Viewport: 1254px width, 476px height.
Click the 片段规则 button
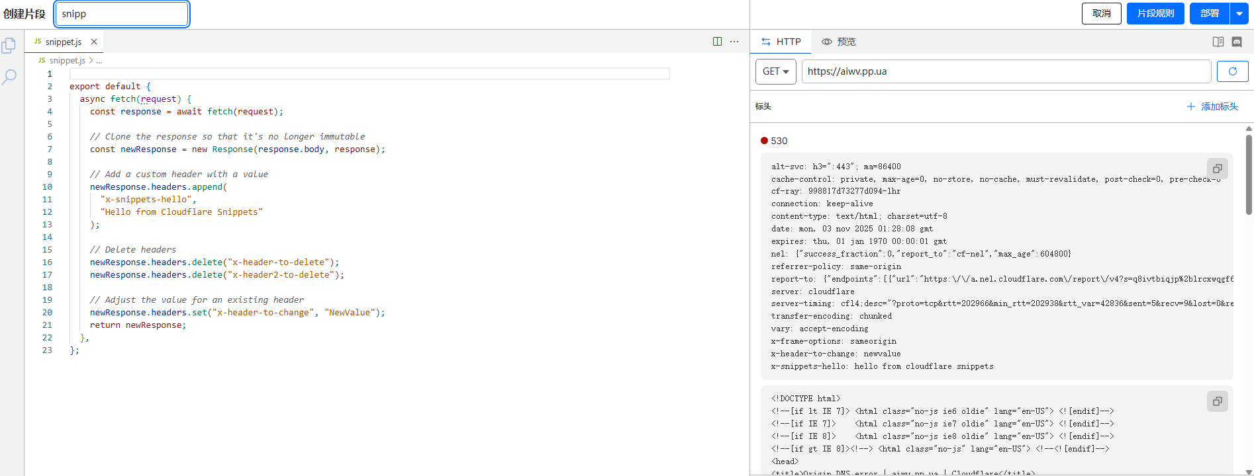[1155, 13]
